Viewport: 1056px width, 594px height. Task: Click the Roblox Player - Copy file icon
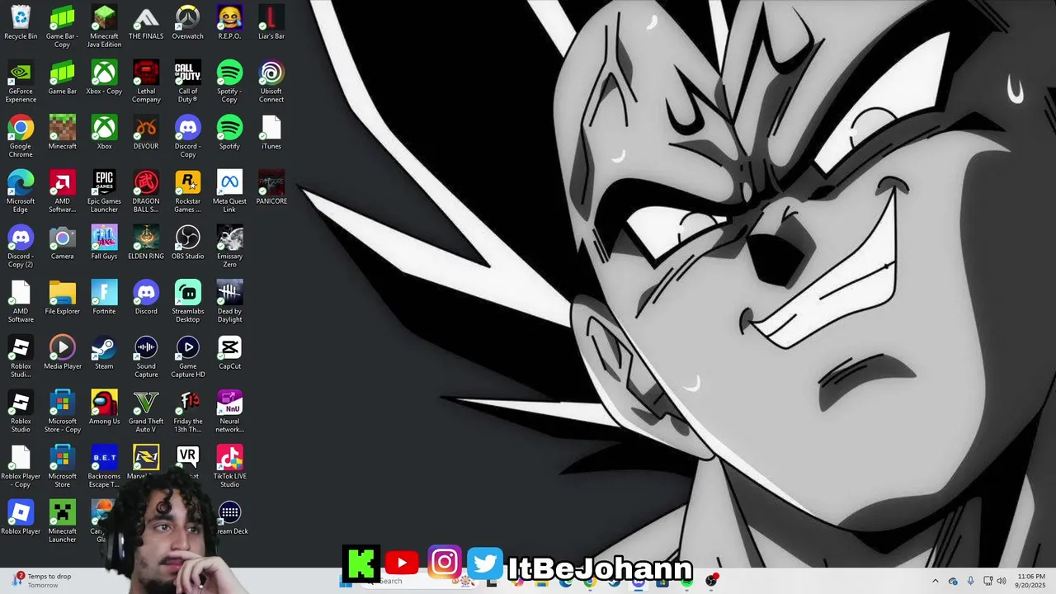pos(21,466)
